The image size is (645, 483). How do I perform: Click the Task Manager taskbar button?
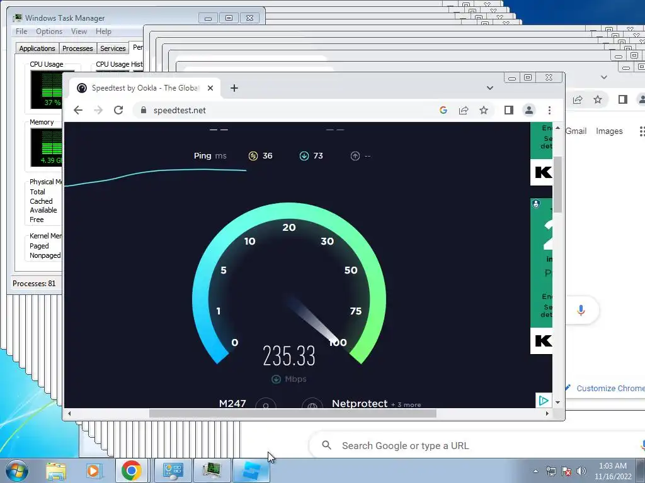pyautogui.click(x=212, y=470)
